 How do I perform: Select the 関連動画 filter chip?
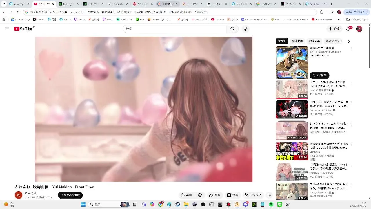(x=297, y=41)
